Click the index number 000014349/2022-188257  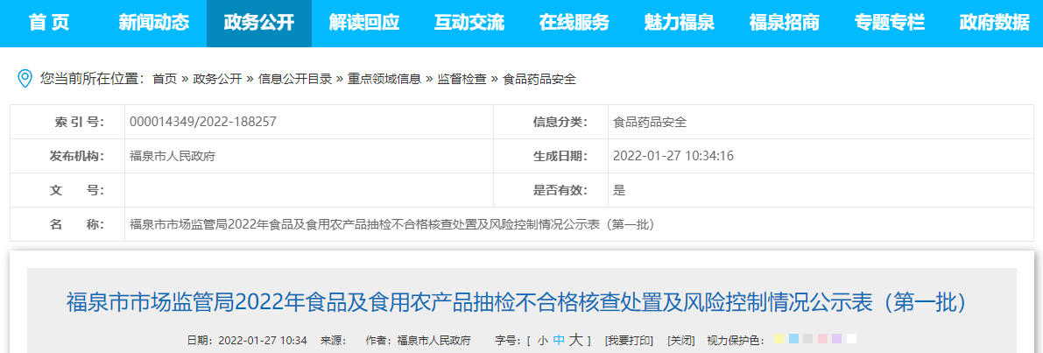click(x=203, y=122)
